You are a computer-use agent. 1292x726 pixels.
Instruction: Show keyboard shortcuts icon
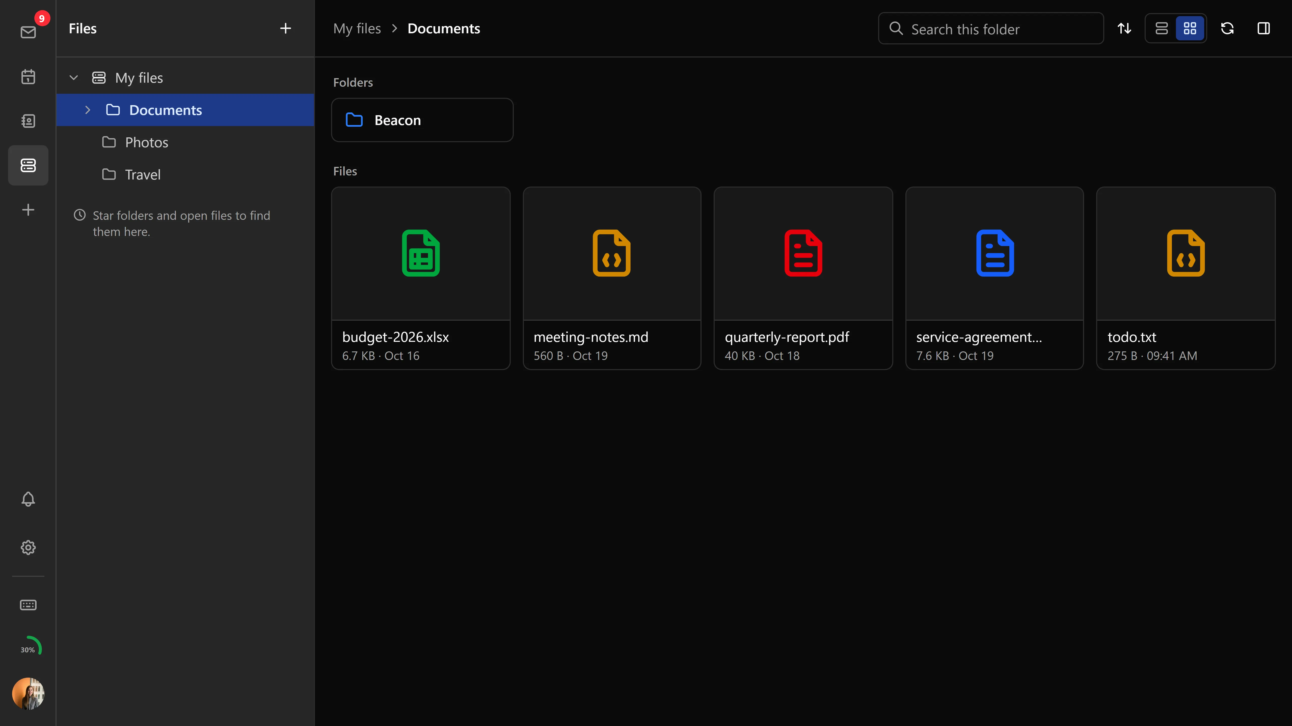[x=28, y=605]
